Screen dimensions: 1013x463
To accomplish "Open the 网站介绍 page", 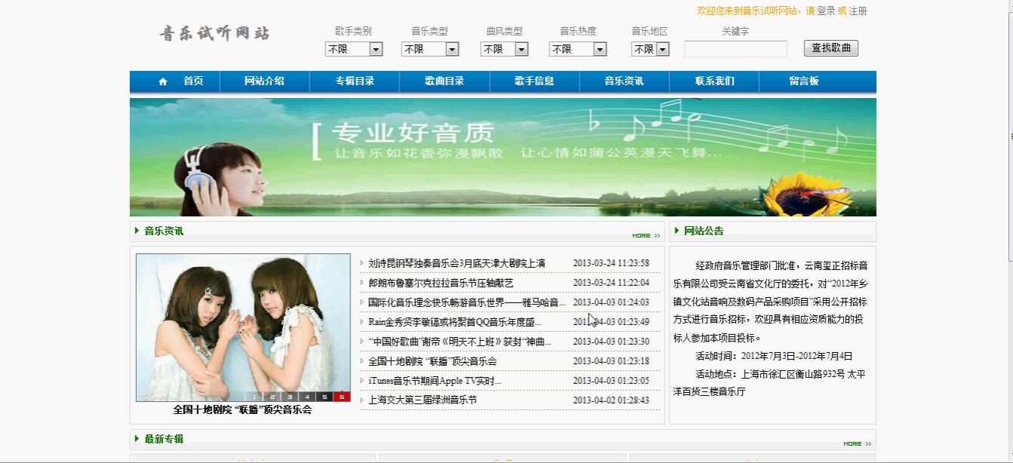I will 264,81.
